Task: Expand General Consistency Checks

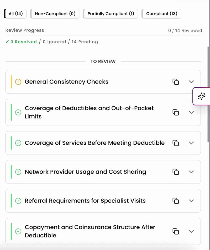Action: [x=191, y=82]
